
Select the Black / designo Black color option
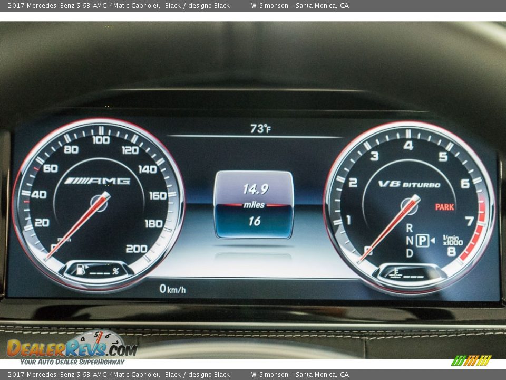click(x=197, y=5)
